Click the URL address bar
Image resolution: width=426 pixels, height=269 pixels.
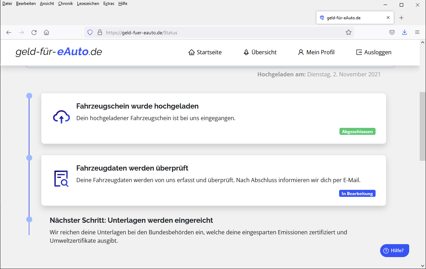click(224, 33)
